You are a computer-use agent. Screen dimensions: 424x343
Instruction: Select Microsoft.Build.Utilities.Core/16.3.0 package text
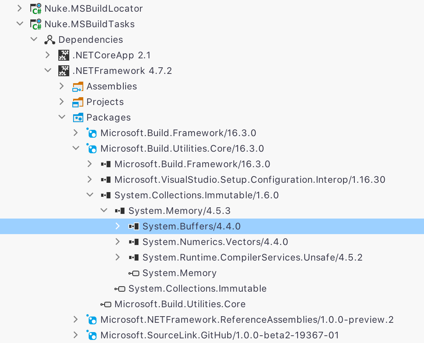182,149
